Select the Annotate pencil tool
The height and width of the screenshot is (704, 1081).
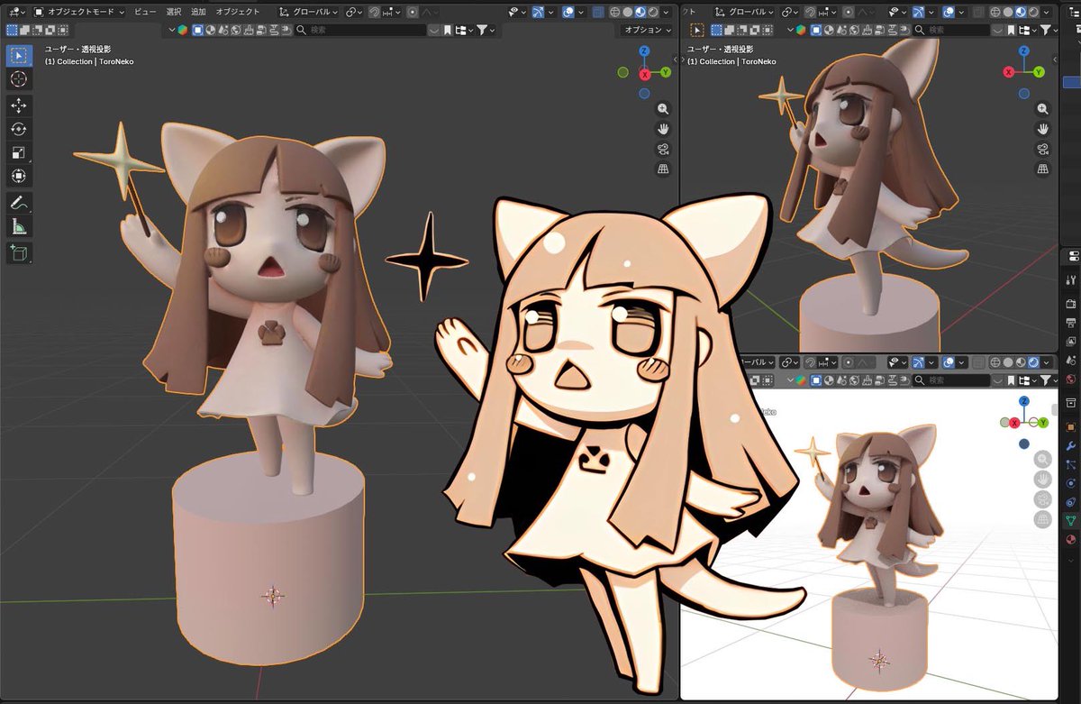(x=19, y=203)
